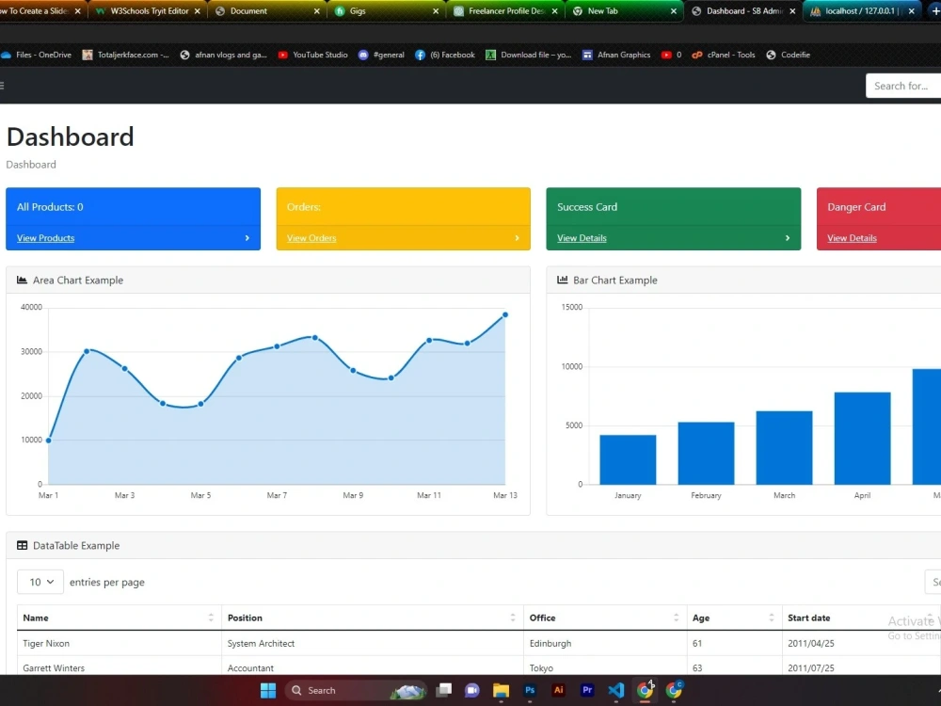Click the area chart icon beside Area Chart Example
The image size is (941, 706).
[23, 280]
